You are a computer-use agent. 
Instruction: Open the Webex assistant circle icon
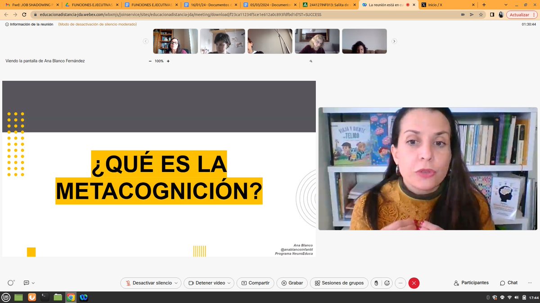click(x=11, y=283)
